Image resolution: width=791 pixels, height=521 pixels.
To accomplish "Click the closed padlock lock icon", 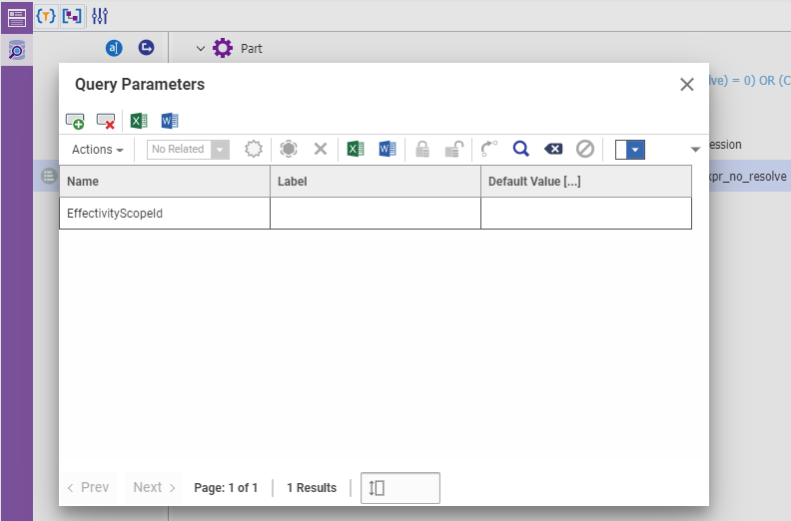I will click(x=422, y=150).
